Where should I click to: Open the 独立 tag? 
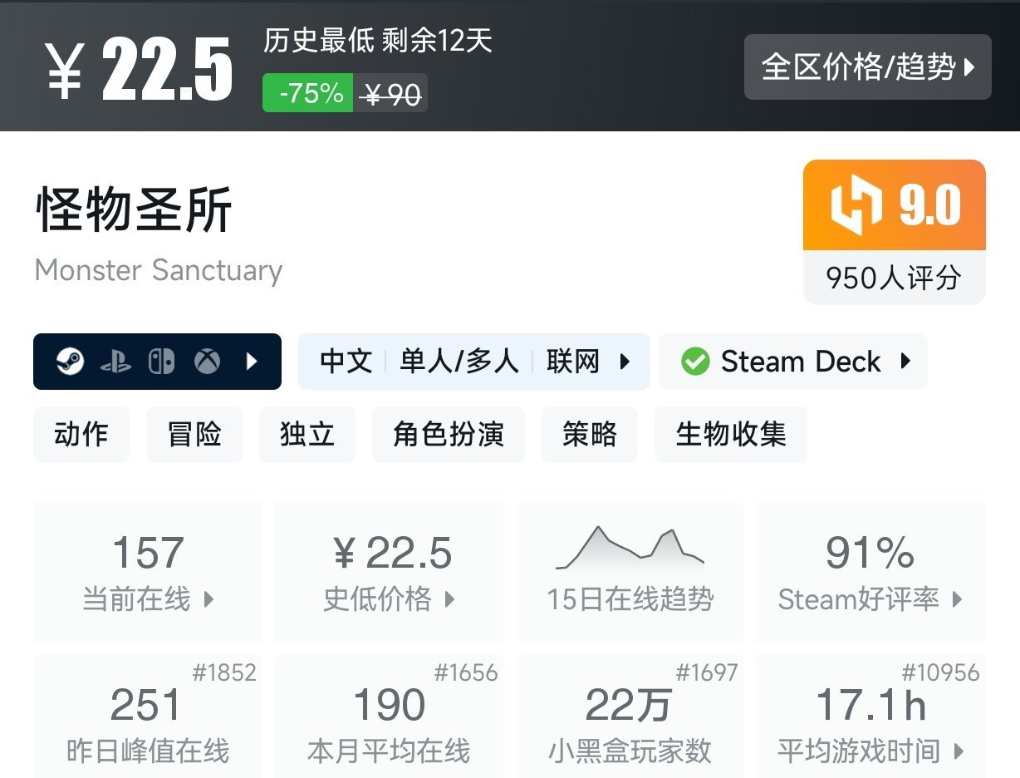(x=307, y=434)
